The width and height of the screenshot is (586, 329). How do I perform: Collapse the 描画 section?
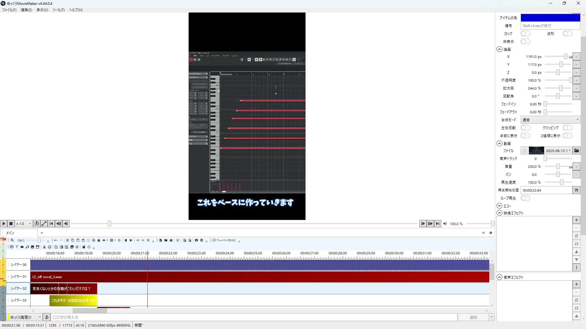pos(499,49)
